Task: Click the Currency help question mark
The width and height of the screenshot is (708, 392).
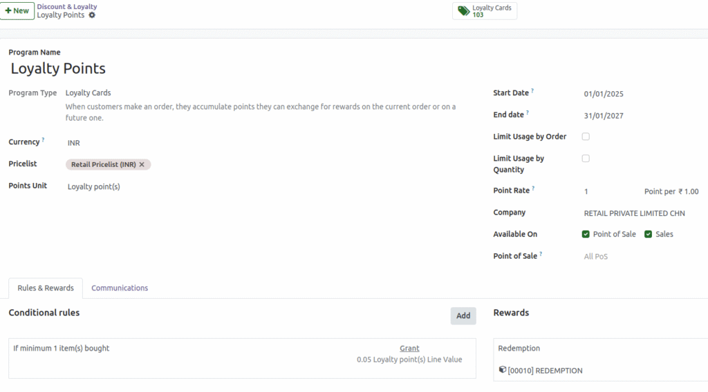Action: tap(43, 140)
